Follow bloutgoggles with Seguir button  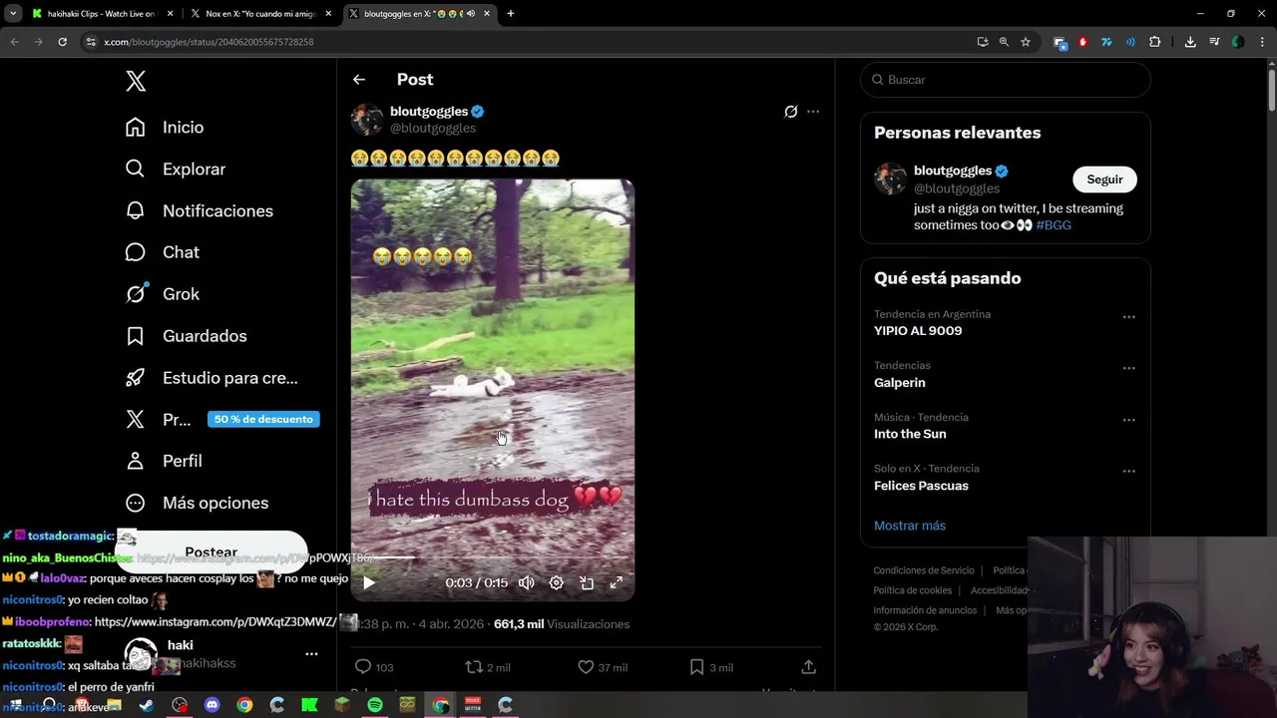[1104, 179]
